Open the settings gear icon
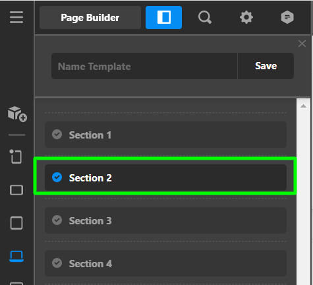The image size is (313, 285). click(246, 17)
